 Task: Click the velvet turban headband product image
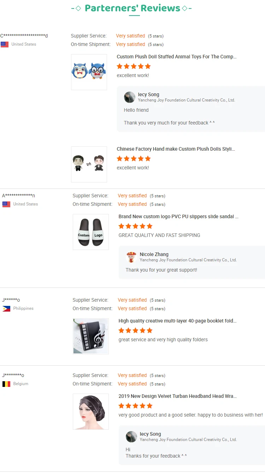pos(91,412)
